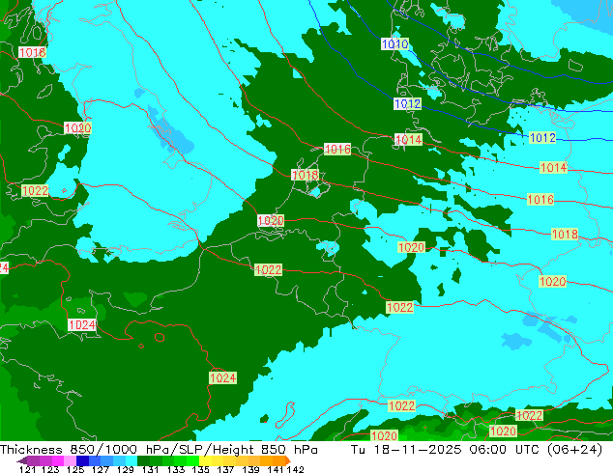
Task: Click the legend value 141
Action: pyautogui.click(x=276, y=469)
